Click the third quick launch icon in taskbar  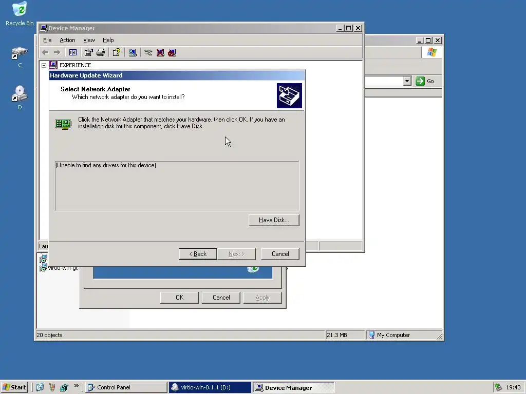point(64,387)
